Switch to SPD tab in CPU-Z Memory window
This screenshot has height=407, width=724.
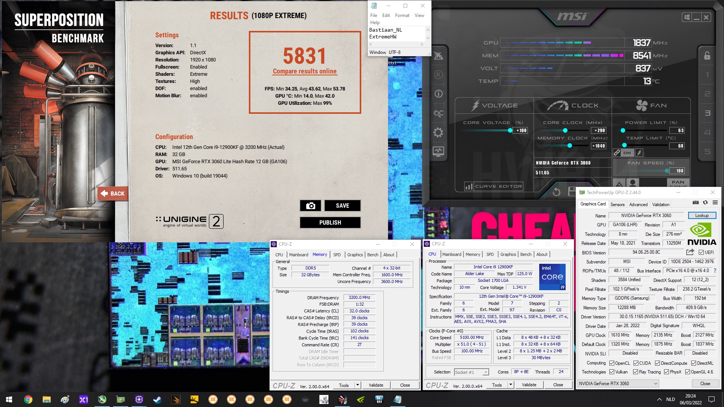coord(337,255)
